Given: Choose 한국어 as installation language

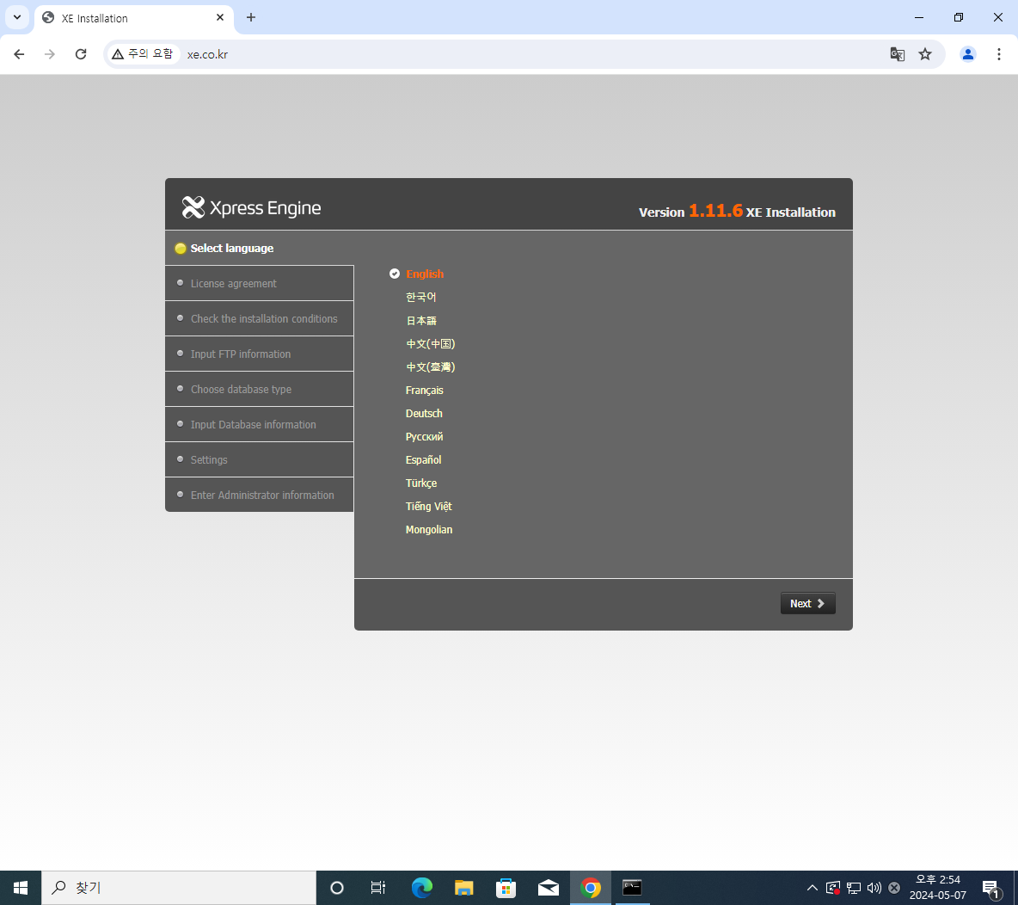Looking at the screenshot, I should (x=420, y=297).
